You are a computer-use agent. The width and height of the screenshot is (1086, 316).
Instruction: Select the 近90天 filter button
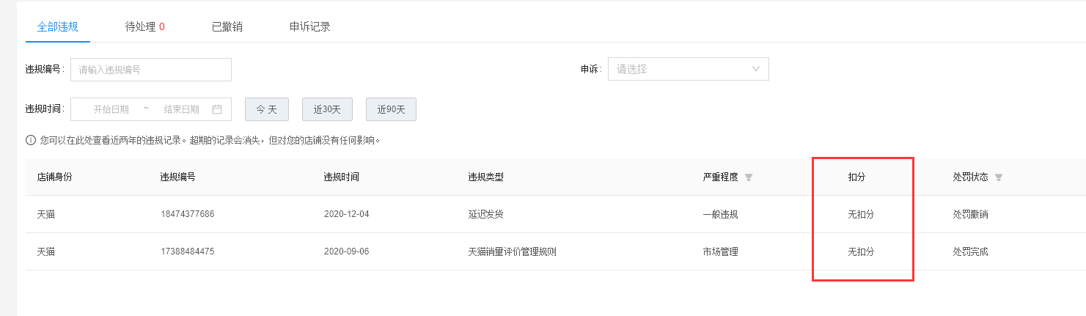(x=391, y=109)
